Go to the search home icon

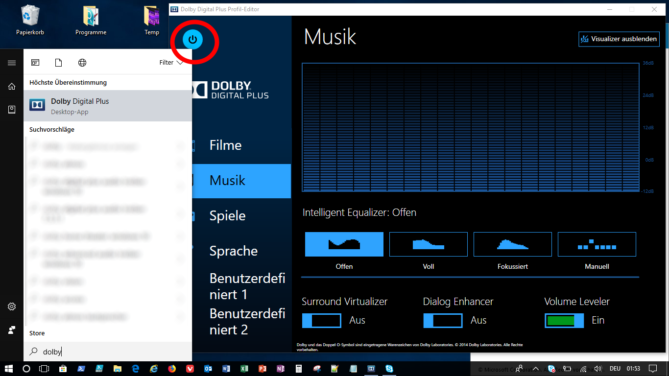12,86
